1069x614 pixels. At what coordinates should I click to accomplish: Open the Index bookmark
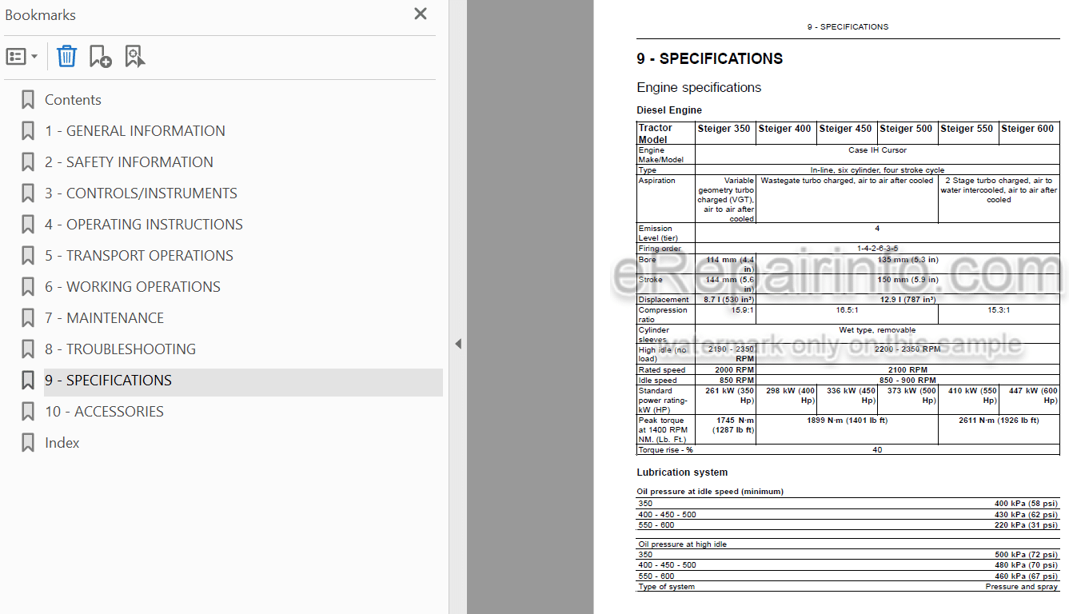[x=62, y=443]
